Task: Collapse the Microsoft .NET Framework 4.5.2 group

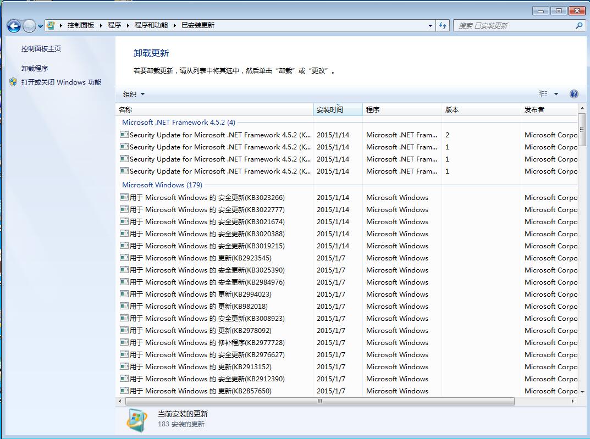Action: click(x=178, y=123)
